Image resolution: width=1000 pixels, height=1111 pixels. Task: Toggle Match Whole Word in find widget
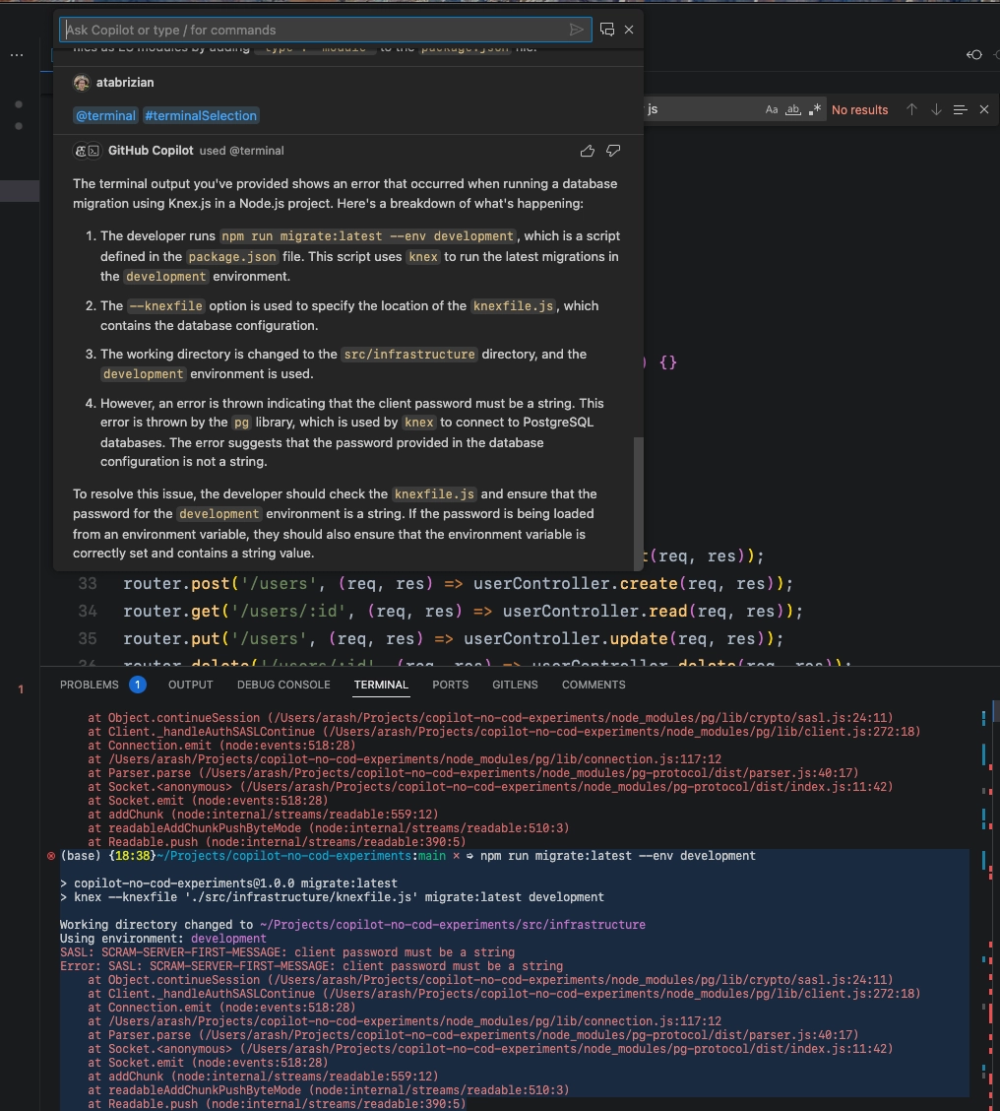tap(792, 110)
